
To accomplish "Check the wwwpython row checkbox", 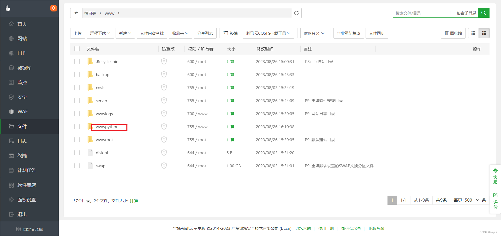I will click(77, 127).
